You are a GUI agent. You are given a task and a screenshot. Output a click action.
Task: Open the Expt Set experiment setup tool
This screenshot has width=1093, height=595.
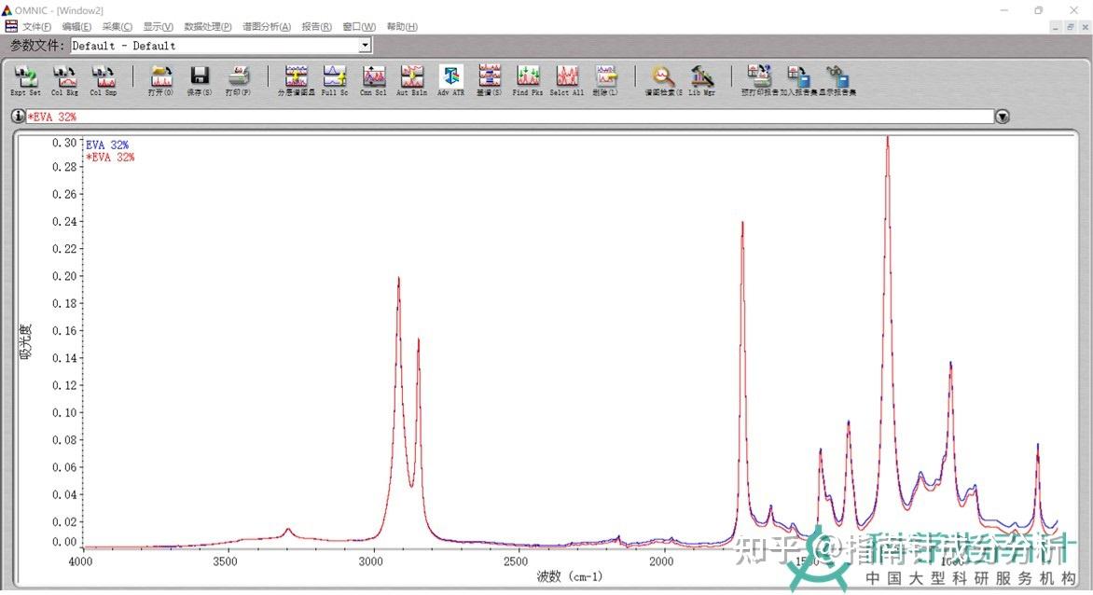pyautogui.click(x=25, y=81)
